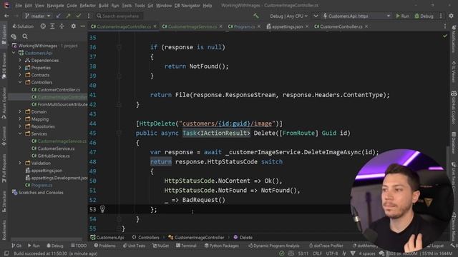Click the build hammer icon
The image size is (458, 257).
click(256, 16)
